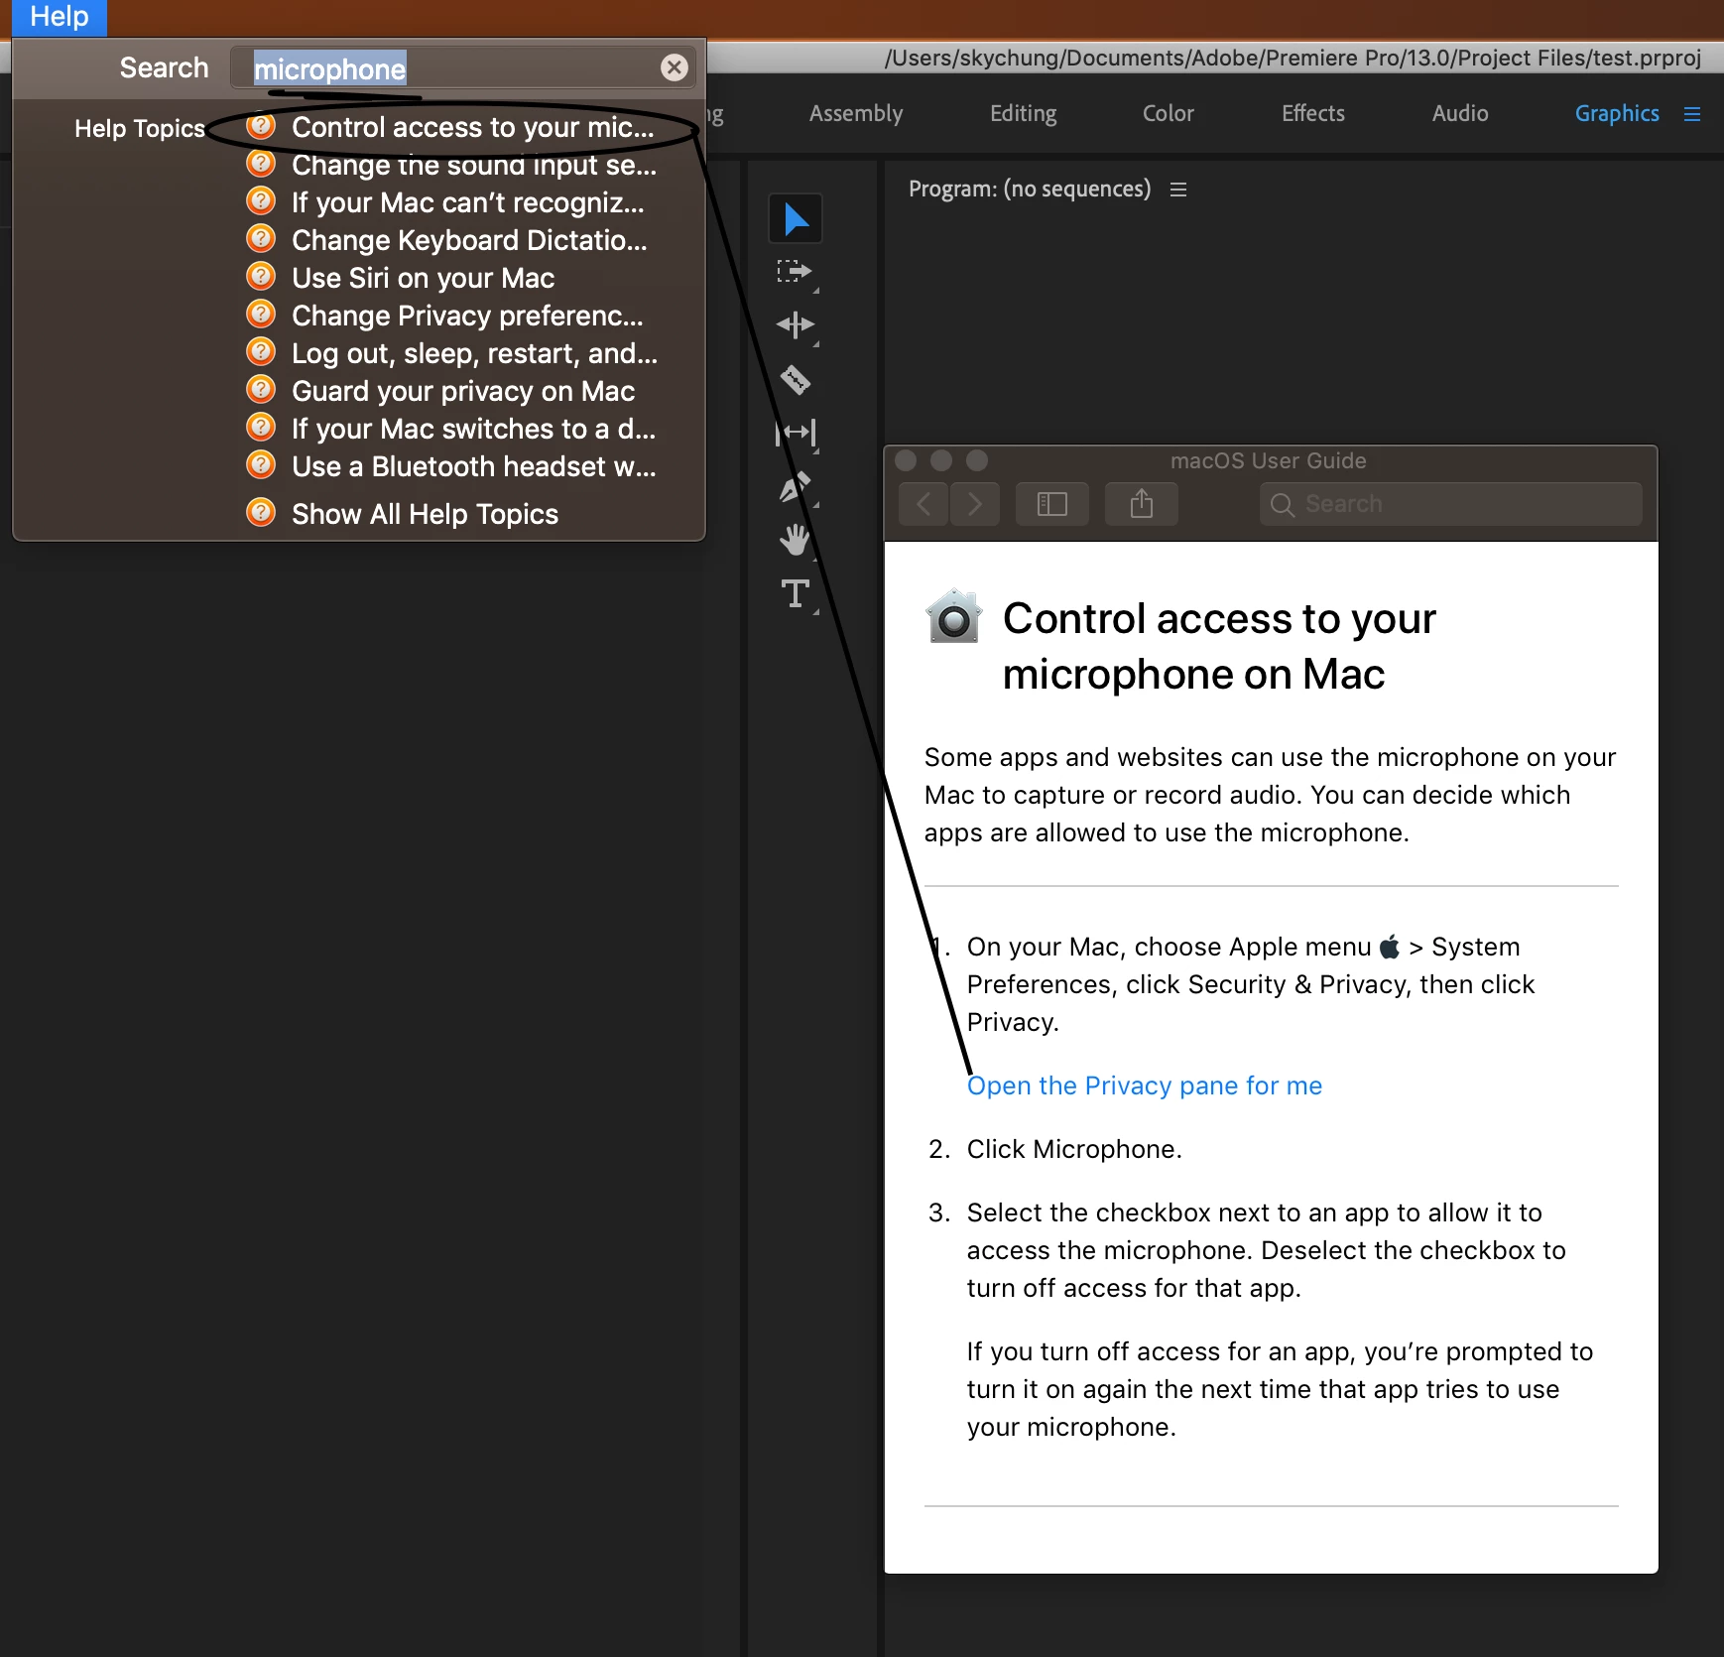1724x1657 pixels.
Task: Switch to the Graphics workspace
Action: click(1617, 114)
